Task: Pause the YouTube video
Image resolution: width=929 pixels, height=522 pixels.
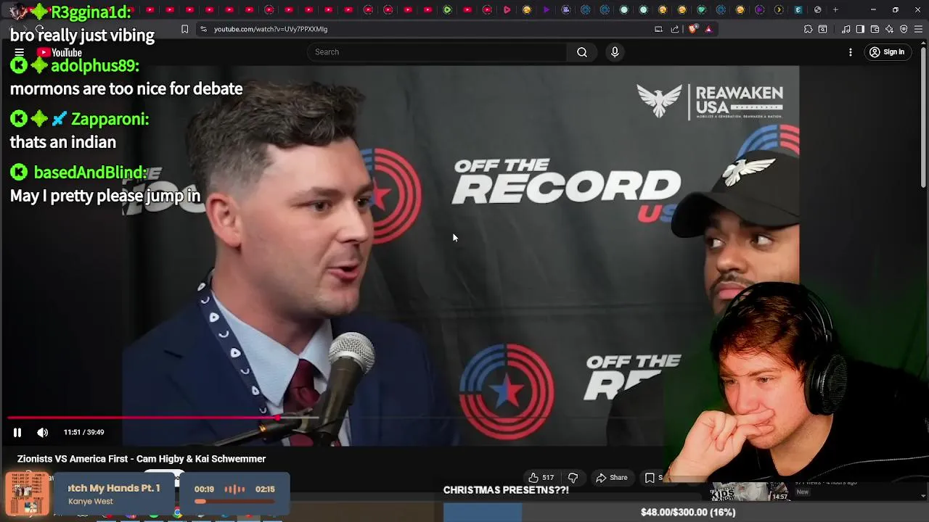Action: 17,432
